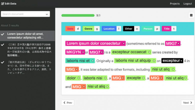
Task: Click Logout in top navigation
Action: point(187,4)
